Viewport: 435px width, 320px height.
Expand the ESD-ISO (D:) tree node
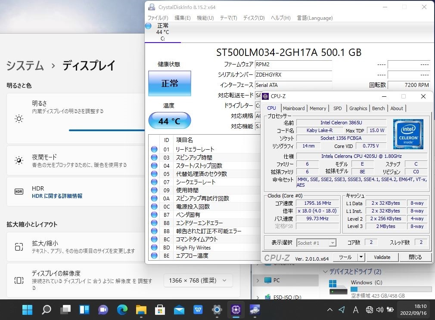coord(258,298)
